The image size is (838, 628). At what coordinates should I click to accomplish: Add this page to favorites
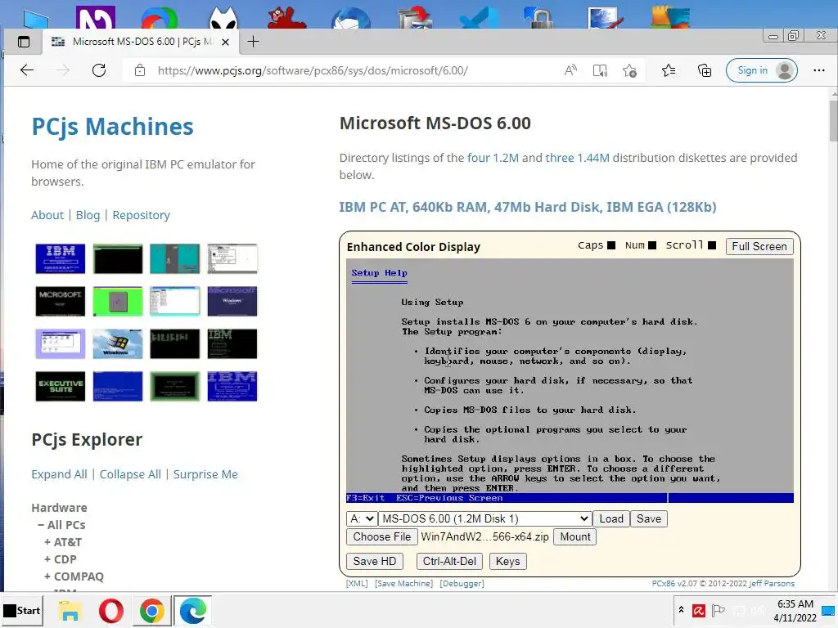coord(629,70)
